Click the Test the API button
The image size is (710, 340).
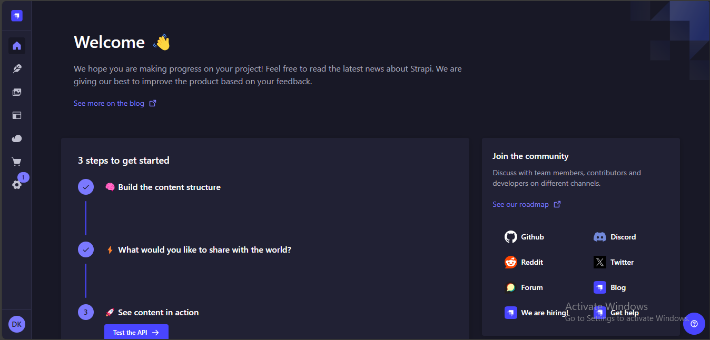pyautogui.click(x=136, y=333)
